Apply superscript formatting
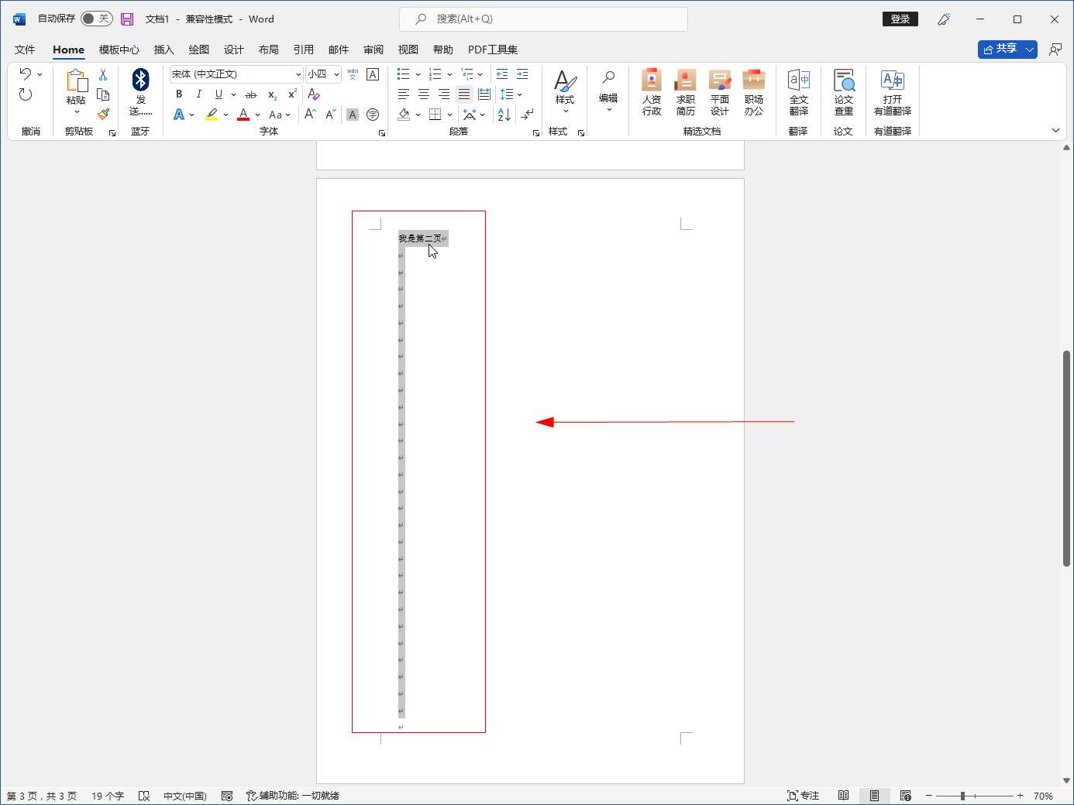Viewport: 1074px width, 805px height. click(292, 94)
